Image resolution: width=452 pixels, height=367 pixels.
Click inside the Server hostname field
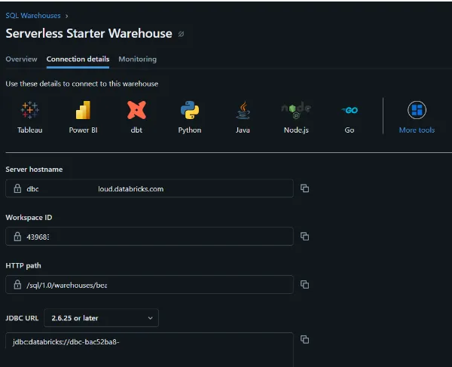point(150,188)
